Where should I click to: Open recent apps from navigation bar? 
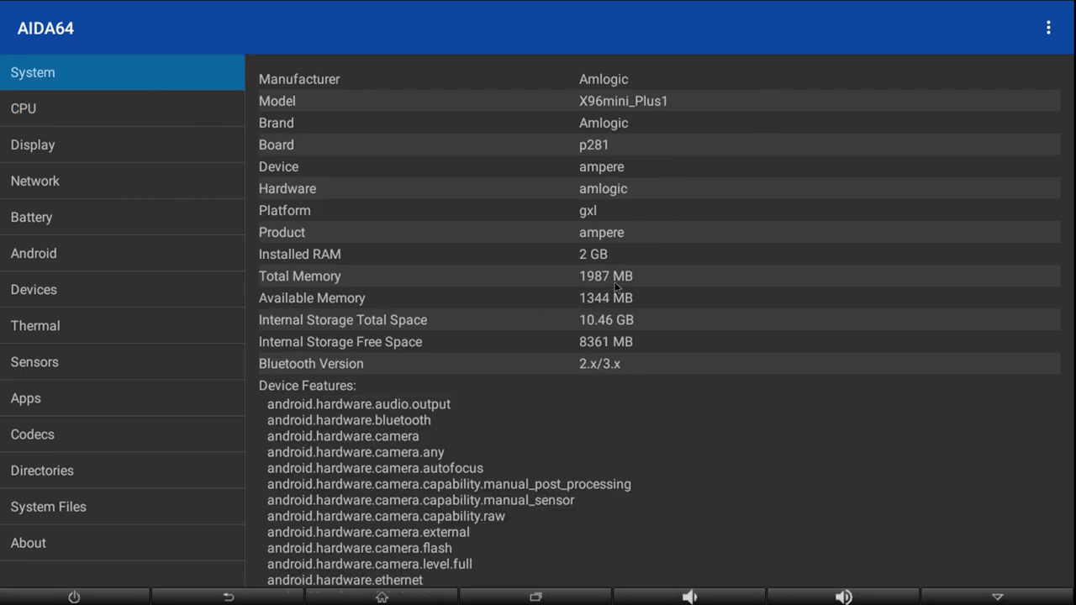(535, 597)
